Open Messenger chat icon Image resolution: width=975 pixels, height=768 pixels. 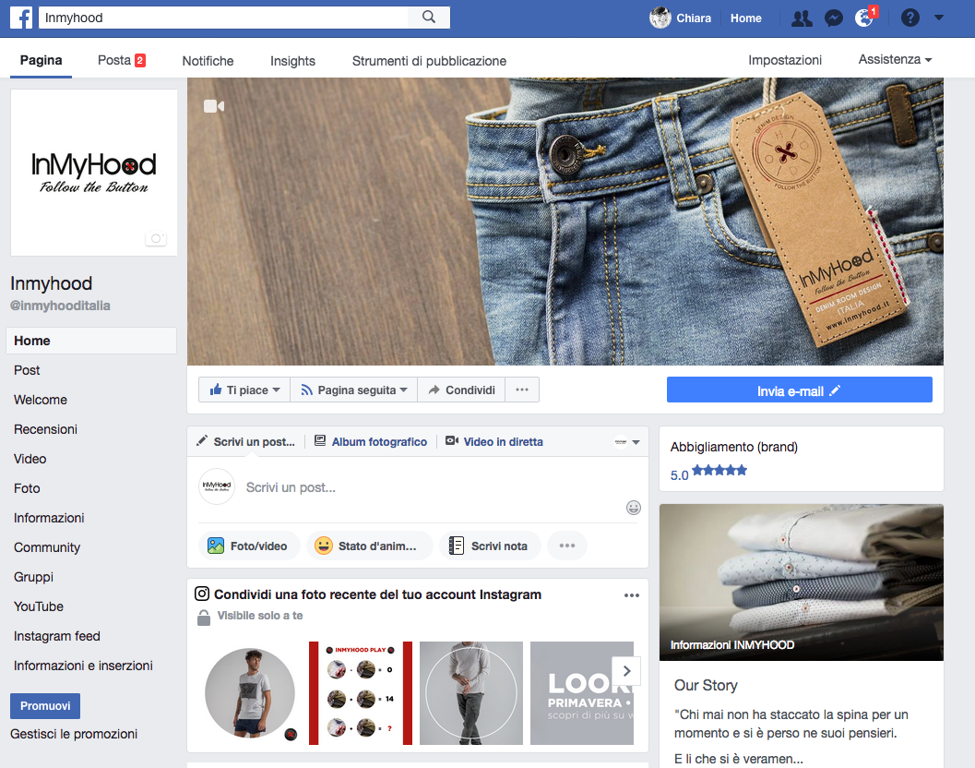coord(833,18)
